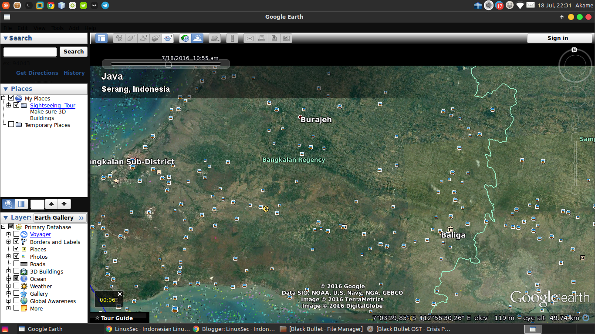
Task: Toggle the sidebar visibility toolbar icon
Action: coord(101,38)
